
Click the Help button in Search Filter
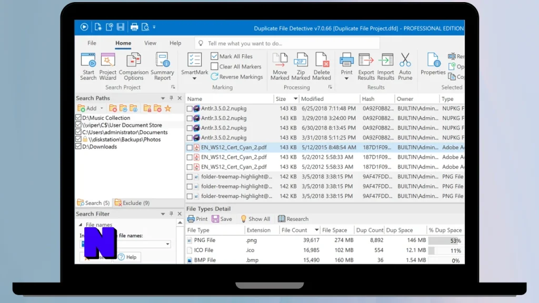click(127, 257)
